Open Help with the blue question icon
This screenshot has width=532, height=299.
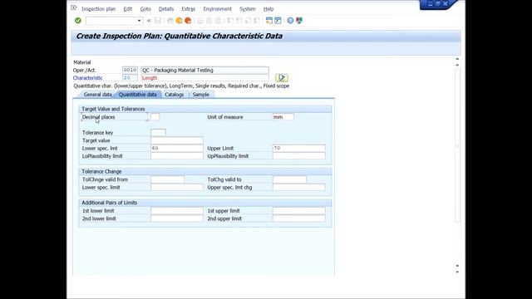[290, 21]
